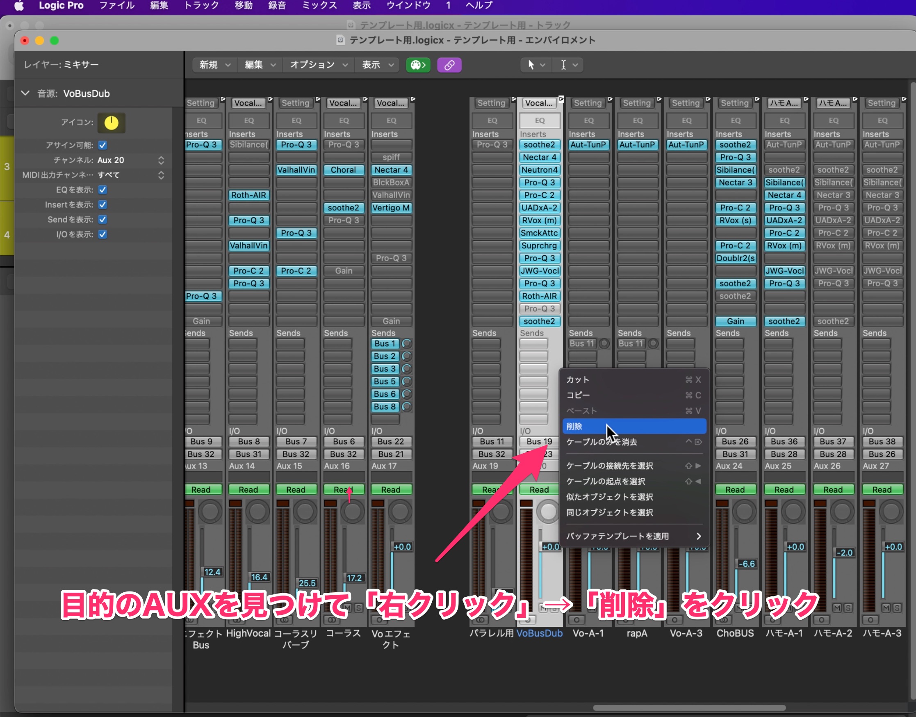The height and width of the screenshot is (717, 916).
Task: Click the horizontal scrollbar at the bottom
Action: click(688, 708)
